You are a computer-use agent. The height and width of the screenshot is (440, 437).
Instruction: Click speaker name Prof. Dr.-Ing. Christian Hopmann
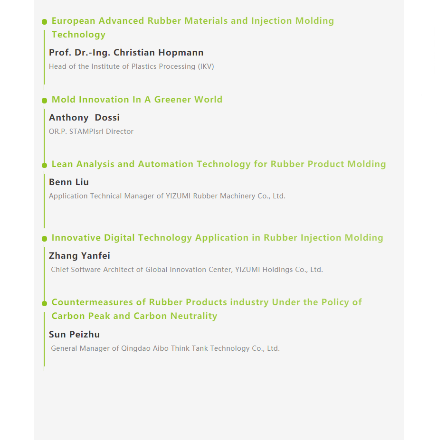(126, 53)
